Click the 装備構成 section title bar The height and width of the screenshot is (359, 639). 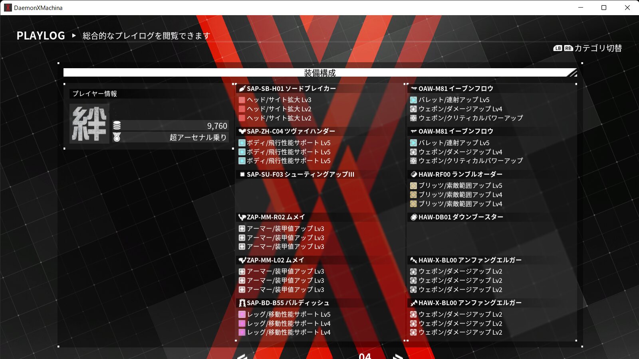320,73
